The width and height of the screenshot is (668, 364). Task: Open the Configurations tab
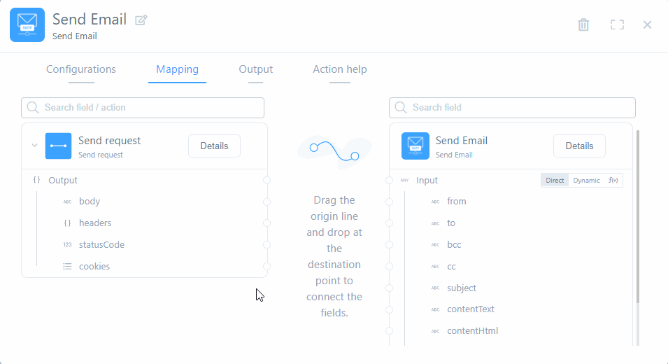click(81, 69)
